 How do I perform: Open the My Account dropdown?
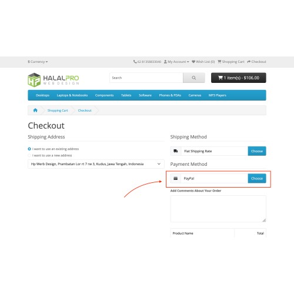pyautogui.click(x=176, y=62)
